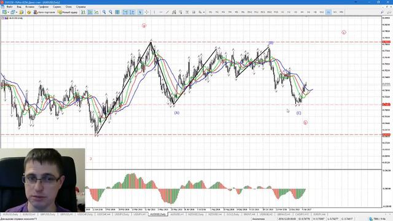
Task: Select W1 timeframe button
Action: [x=335, y=12]
